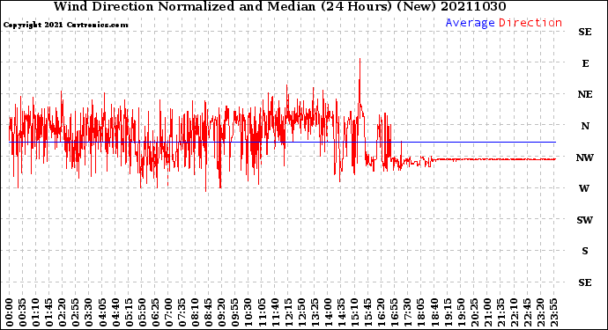608x330 pixels.
Task: Click the 14:00 time label
Action: click(x=328, y=312)
